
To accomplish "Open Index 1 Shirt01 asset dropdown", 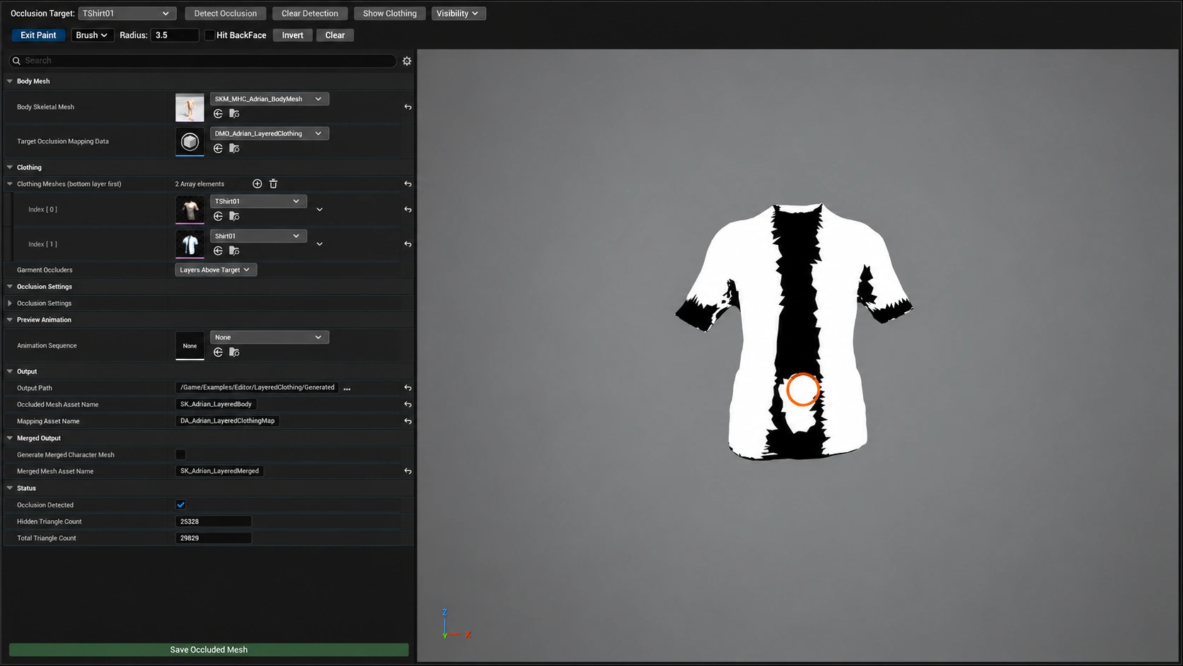I will [258, 236].
